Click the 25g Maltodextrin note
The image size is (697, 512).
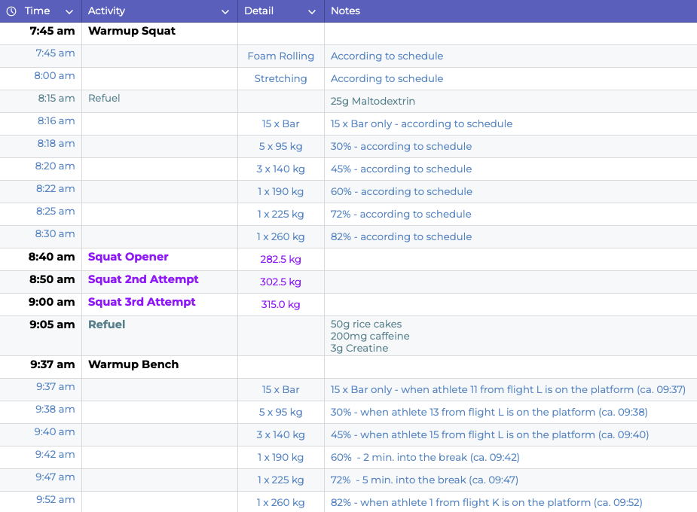372,101
